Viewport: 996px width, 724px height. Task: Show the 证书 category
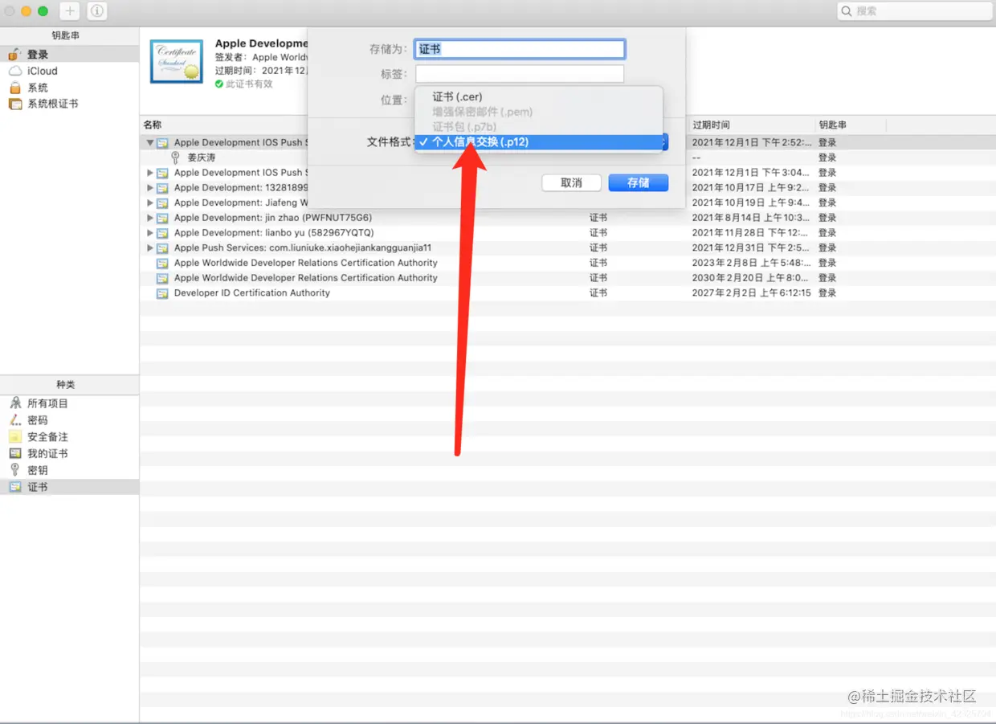[69, 487]
